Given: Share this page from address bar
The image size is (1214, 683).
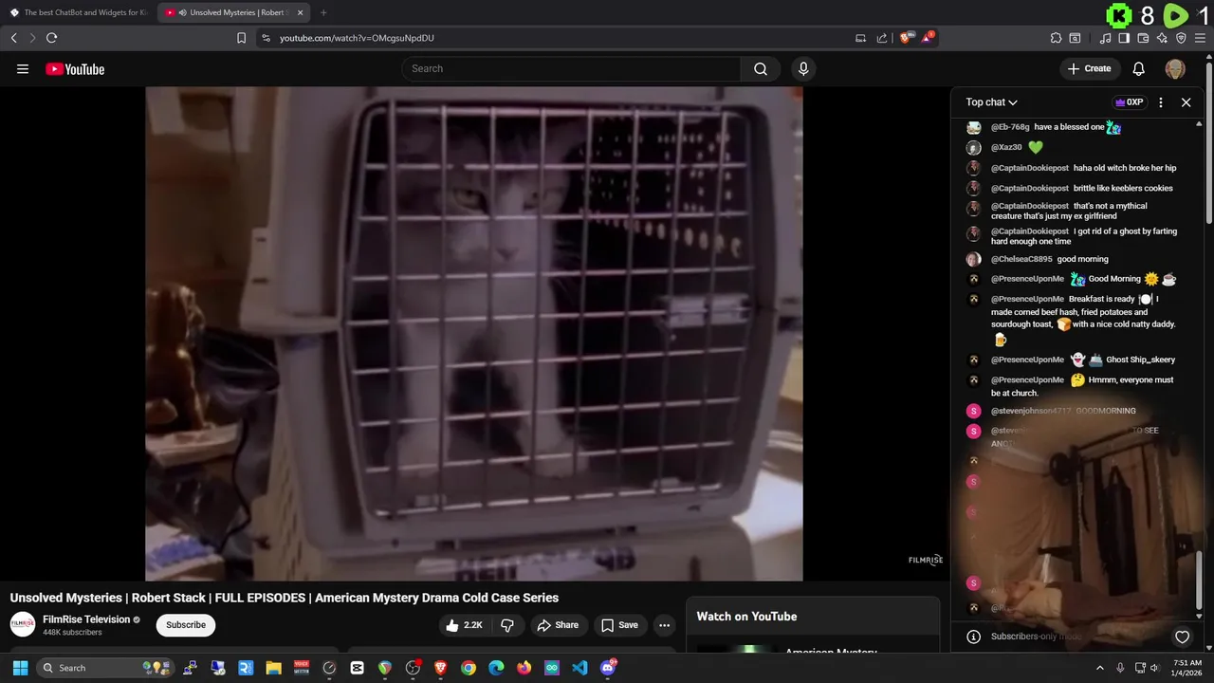Looking at the screenshot, I should coord(882,38).
